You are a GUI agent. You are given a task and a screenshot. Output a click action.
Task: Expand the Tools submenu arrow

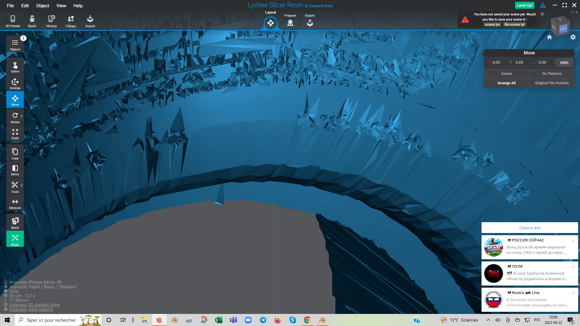point(22,185)
